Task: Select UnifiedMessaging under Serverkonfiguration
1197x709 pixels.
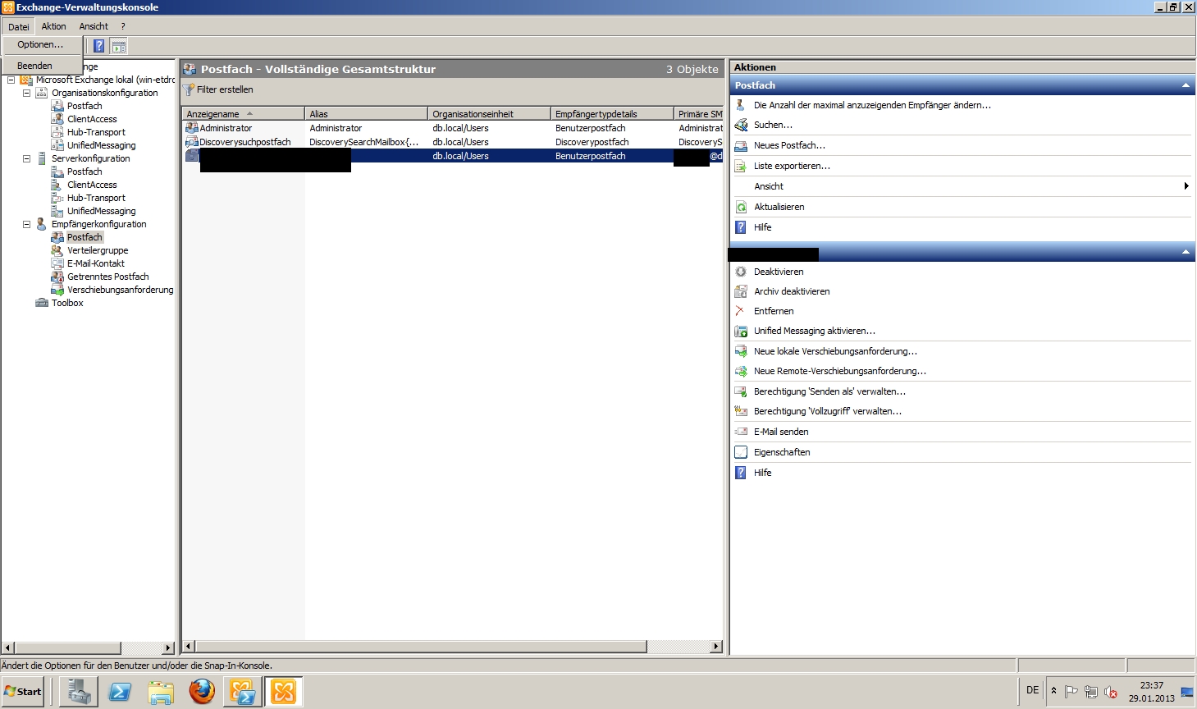Action: (x=101, y=211)
